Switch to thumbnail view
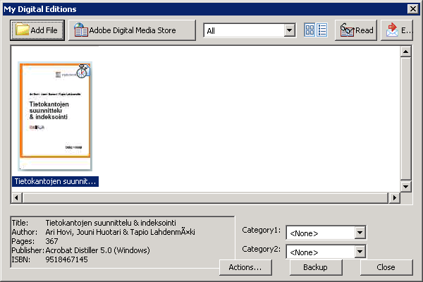Screen dimensions: 423x282 click(x=309, y=30)
